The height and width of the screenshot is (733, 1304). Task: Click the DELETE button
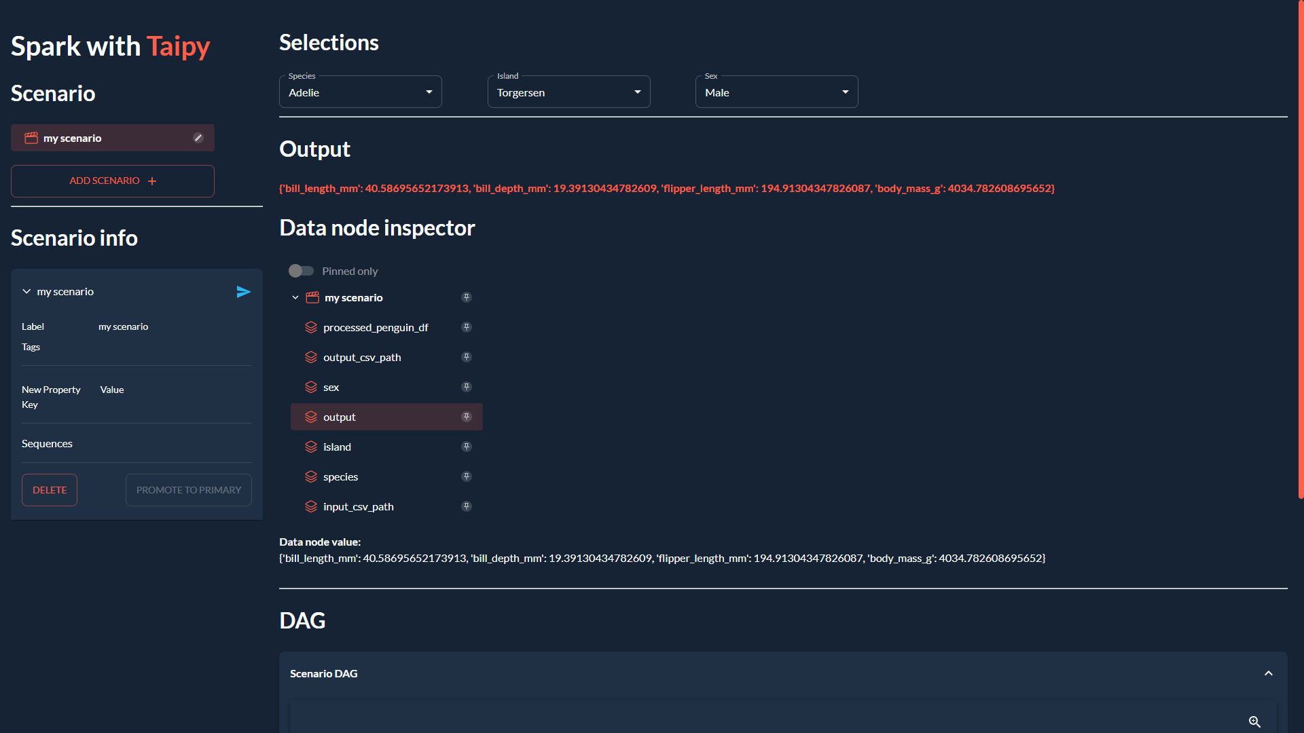(x=50, y=490)
